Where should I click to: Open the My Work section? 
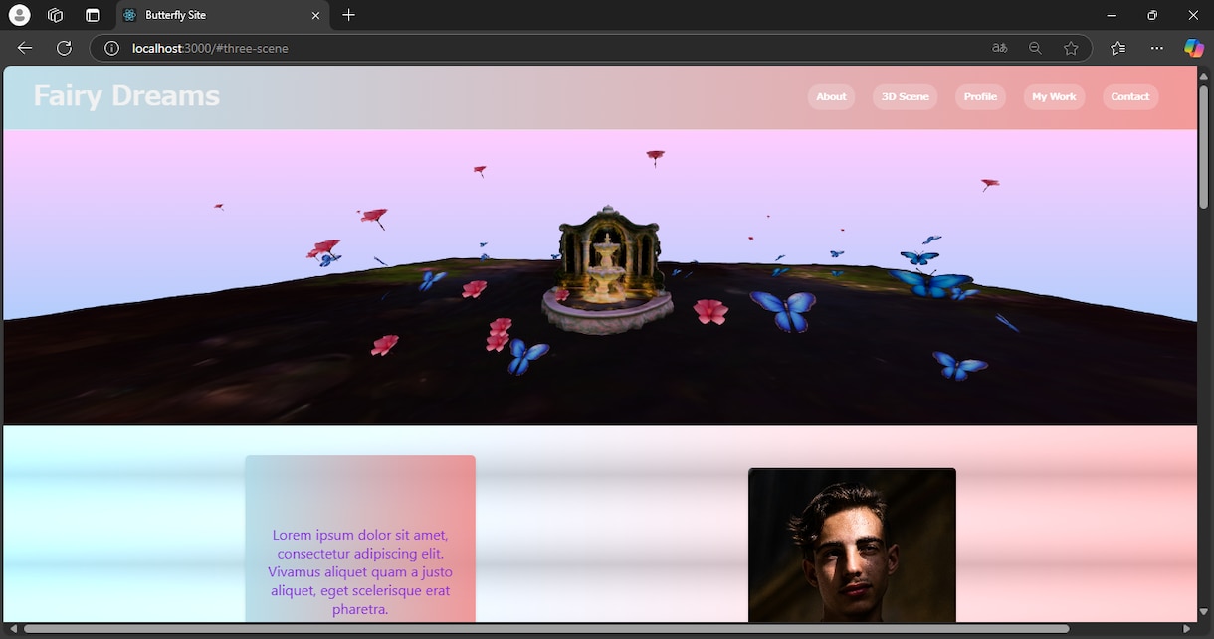pyautogui.click(x=1054, y=96)
